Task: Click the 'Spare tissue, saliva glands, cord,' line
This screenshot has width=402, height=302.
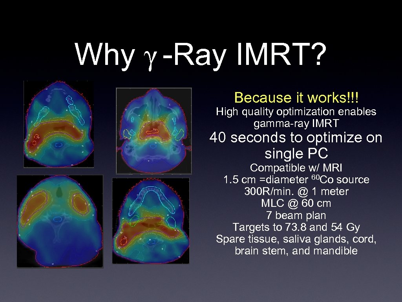Action: 296,239
